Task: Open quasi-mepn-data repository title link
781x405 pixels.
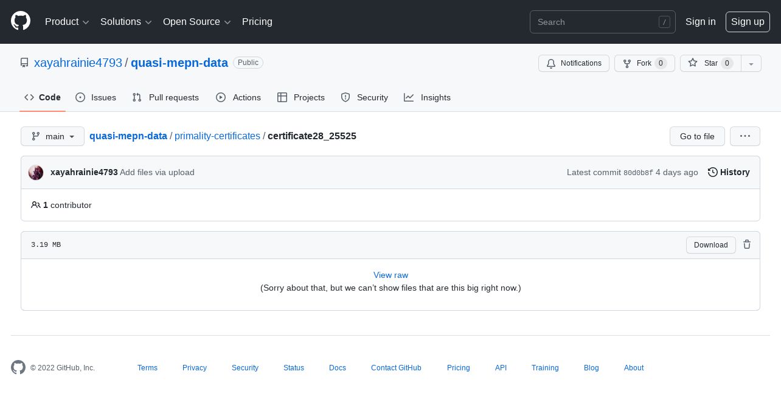Action: (179, 63)
